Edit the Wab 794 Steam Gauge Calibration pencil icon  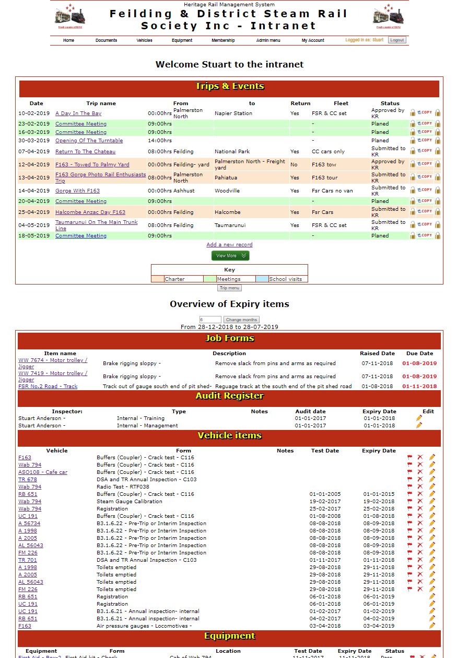(432, 501)
